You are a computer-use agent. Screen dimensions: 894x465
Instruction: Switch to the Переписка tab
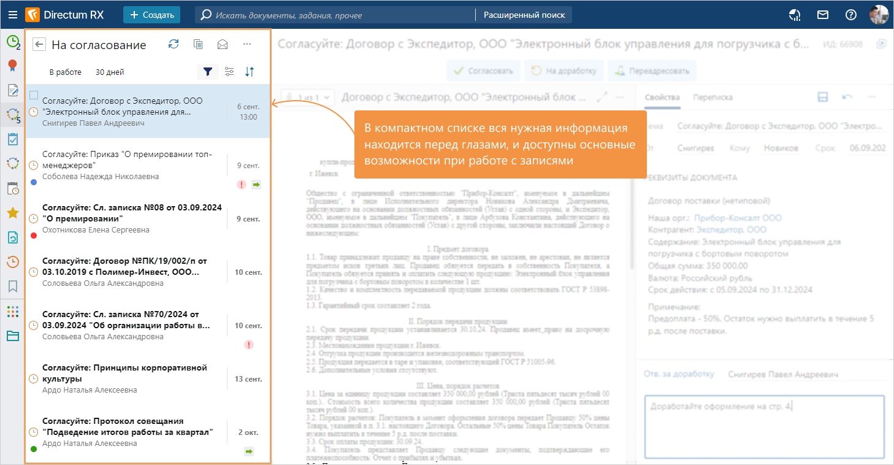pos(713,98)
